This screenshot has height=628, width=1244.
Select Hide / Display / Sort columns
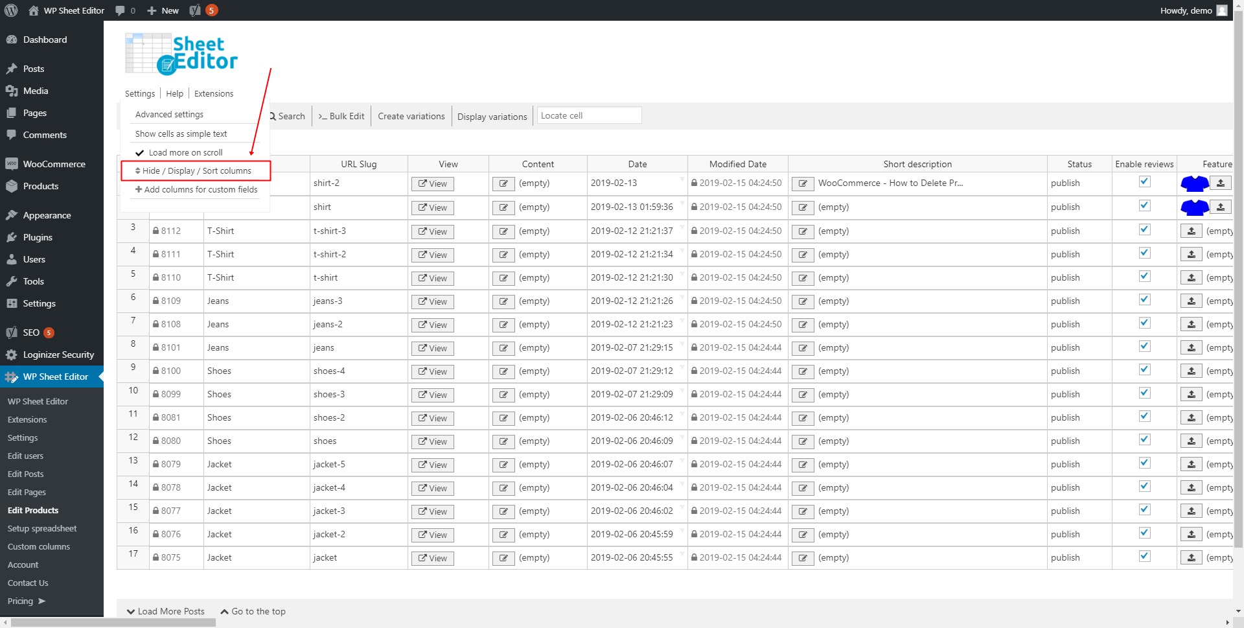tap(196, 171)
